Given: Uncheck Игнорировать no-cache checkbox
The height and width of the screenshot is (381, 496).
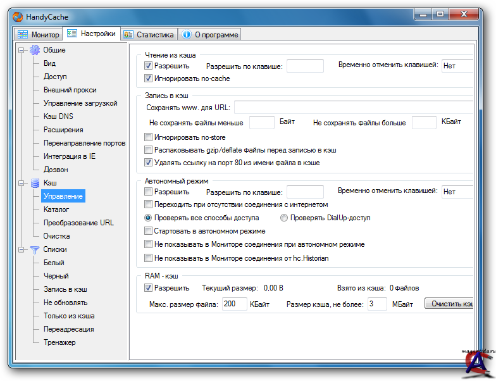Looking at the screenshot, I should click(149, 78).
